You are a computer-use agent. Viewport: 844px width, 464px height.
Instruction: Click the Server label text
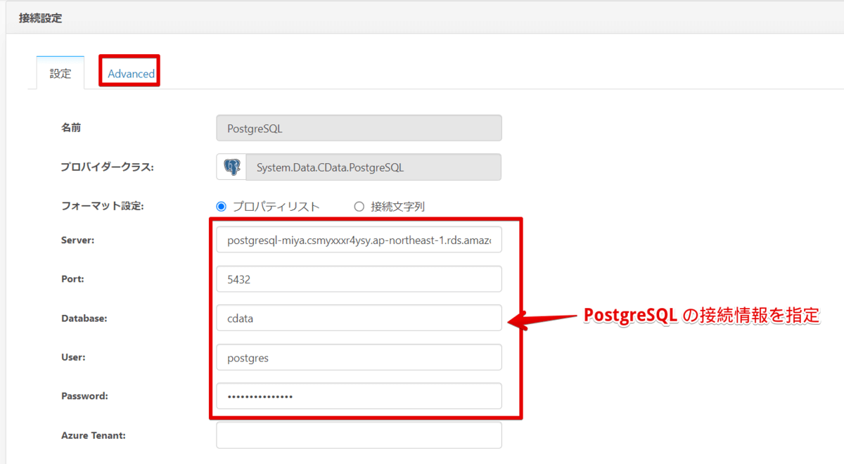(x=77, y=240)
